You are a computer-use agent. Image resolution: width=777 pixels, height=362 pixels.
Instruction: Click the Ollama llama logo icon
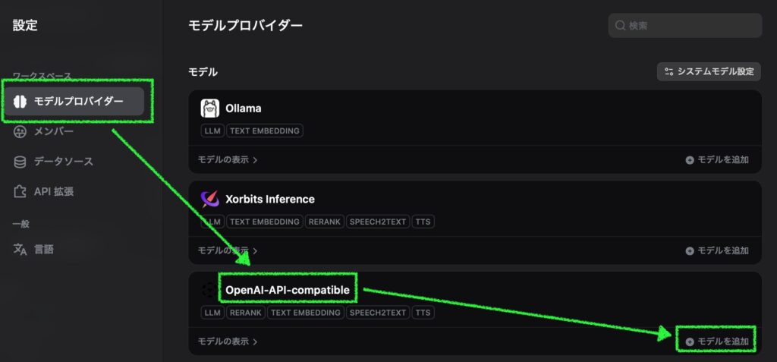point(209,109)
